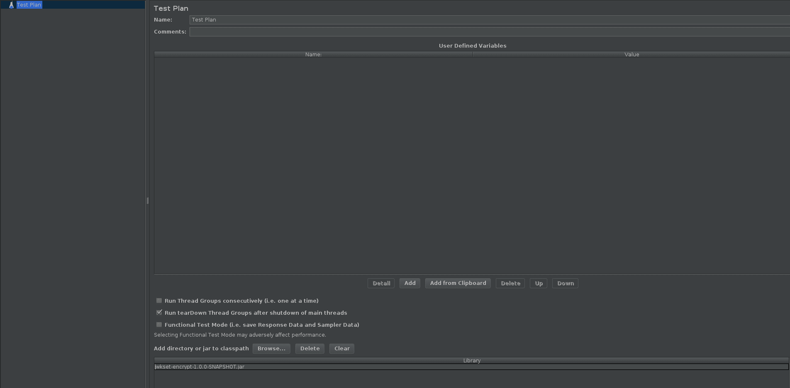Click the Library column header
Image resolution: width=790 pixels, height=388 pixels.
(x=472, y=361)
